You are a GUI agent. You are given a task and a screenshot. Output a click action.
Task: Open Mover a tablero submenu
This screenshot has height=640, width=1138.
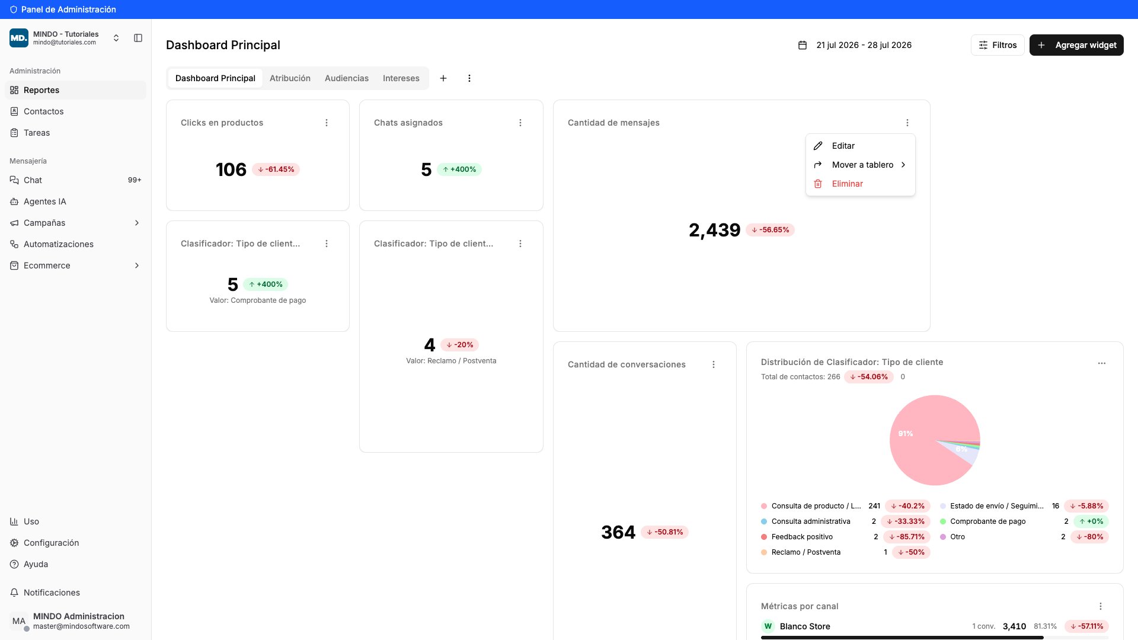[861, 165]
